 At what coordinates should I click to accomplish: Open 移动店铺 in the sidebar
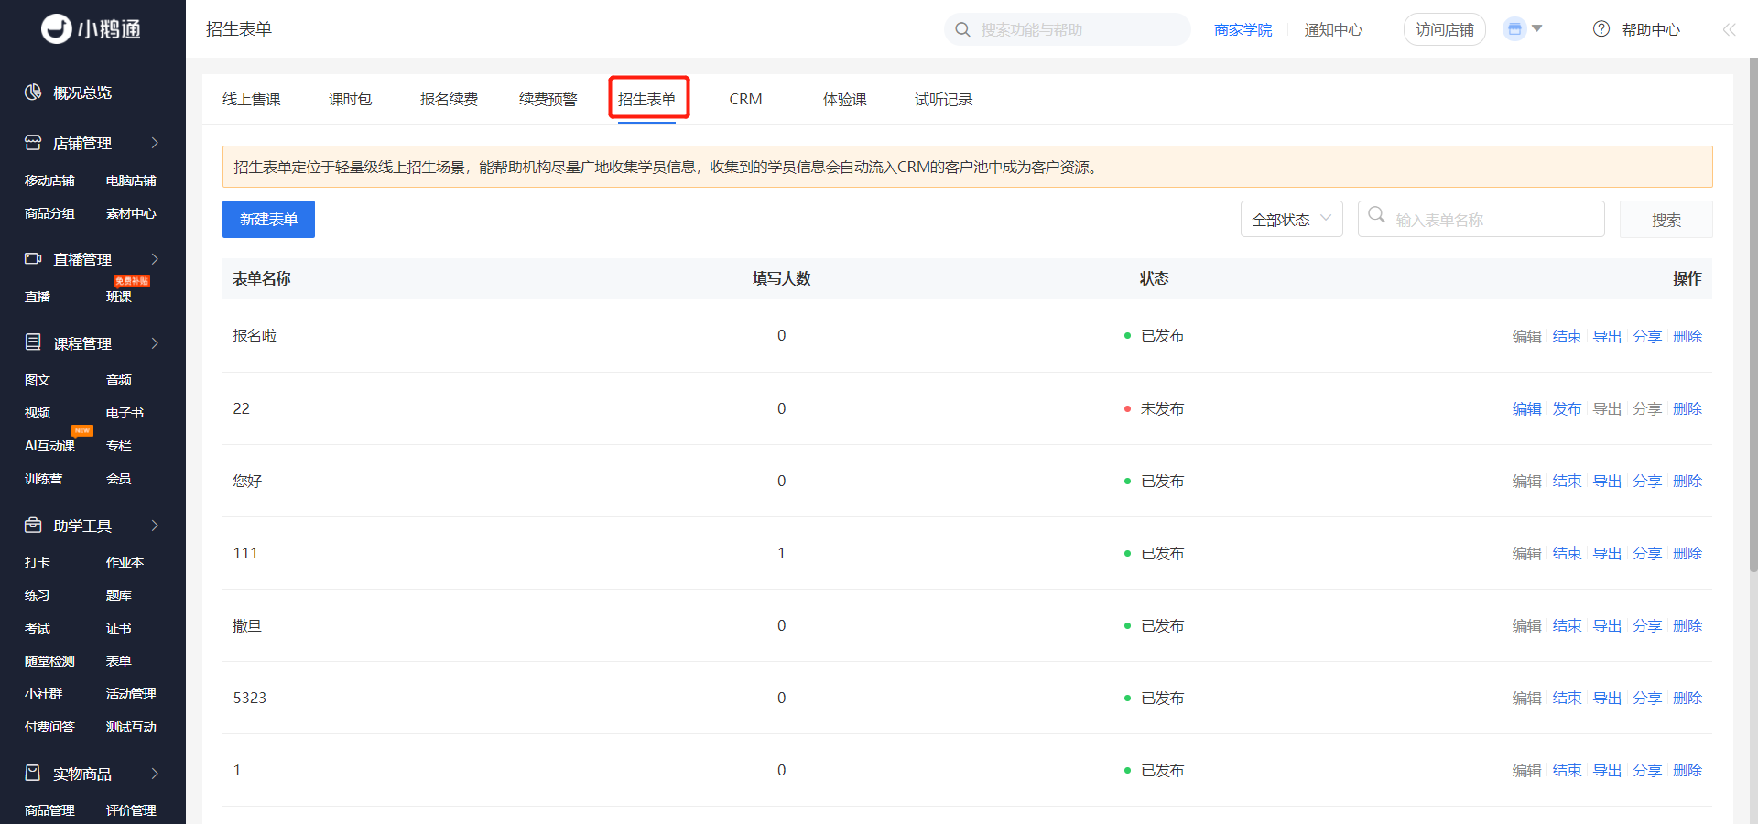pos(49,180)
